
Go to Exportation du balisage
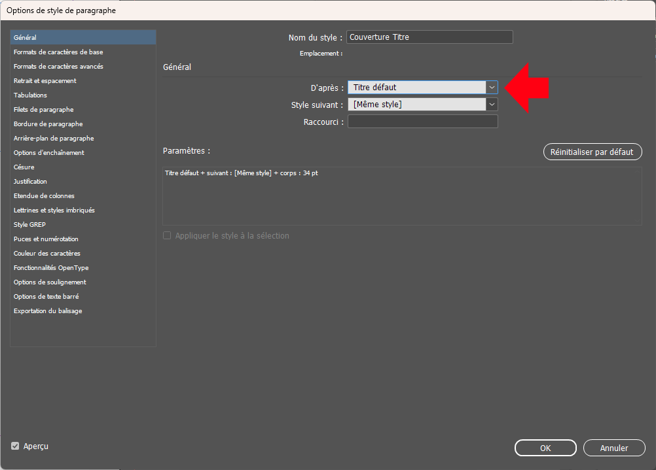[48, 311]
